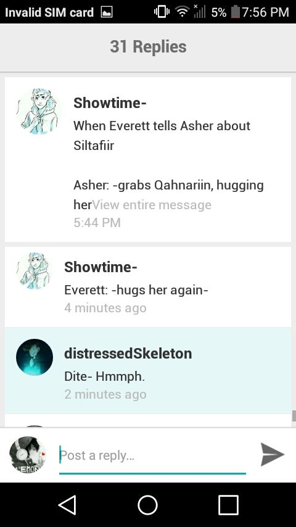Open distressedSkeleton's profile avatar

35,357
